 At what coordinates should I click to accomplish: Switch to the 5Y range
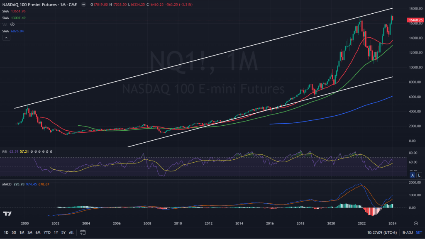point(64,232)
